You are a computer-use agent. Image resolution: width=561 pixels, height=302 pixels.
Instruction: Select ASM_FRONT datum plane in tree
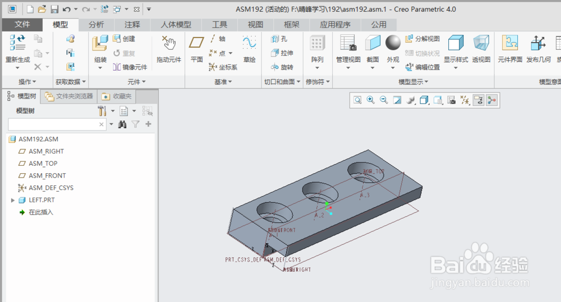click(47, 176)
